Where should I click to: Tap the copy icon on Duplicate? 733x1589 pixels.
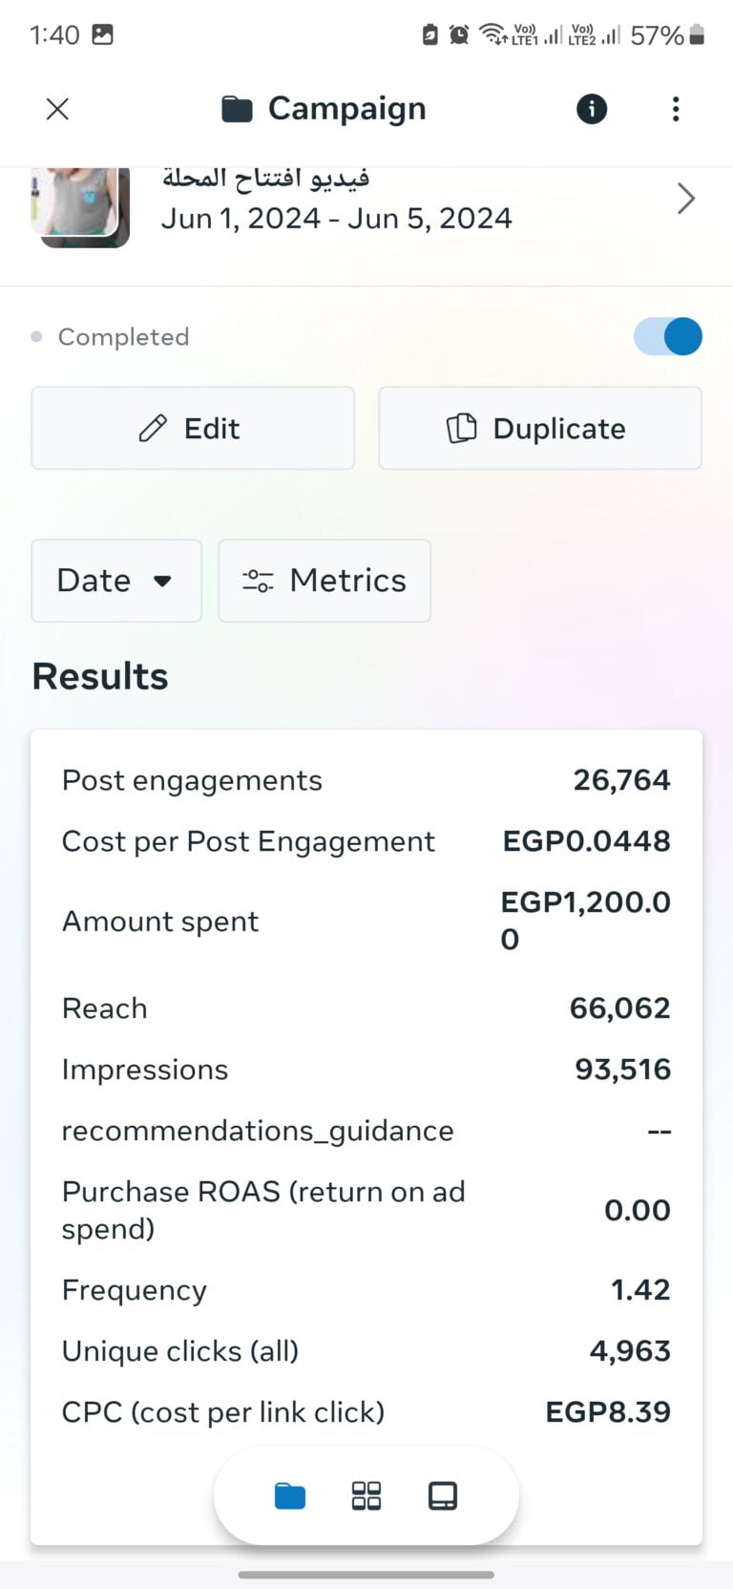click(462, 428)
